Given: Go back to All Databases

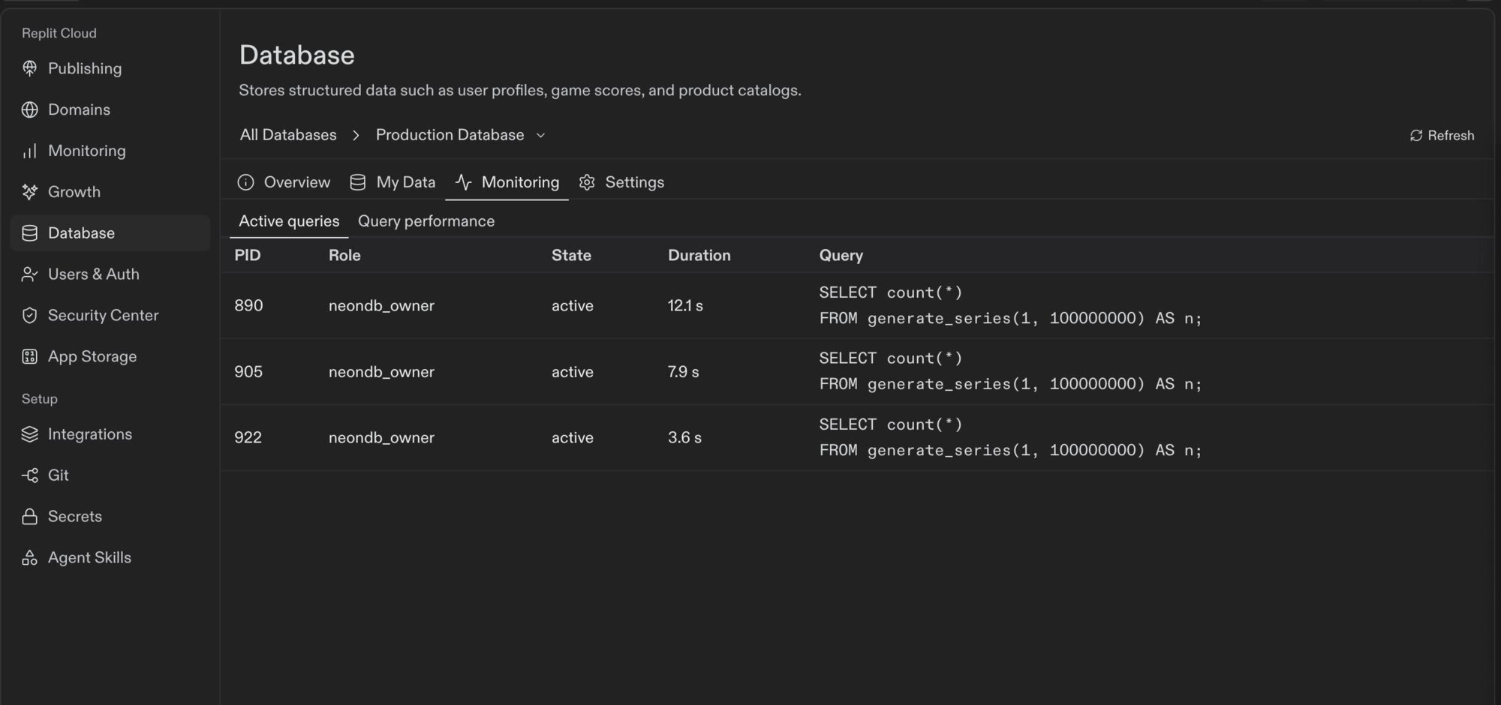Looking at the screenshot, I should [x=288, y=135].
